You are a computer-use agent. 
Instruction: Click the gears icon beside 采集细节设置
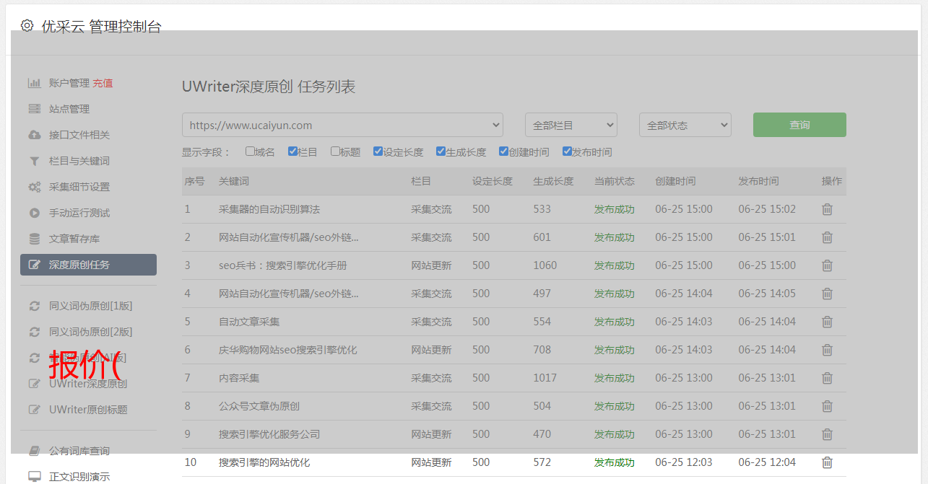click(34, 187)
